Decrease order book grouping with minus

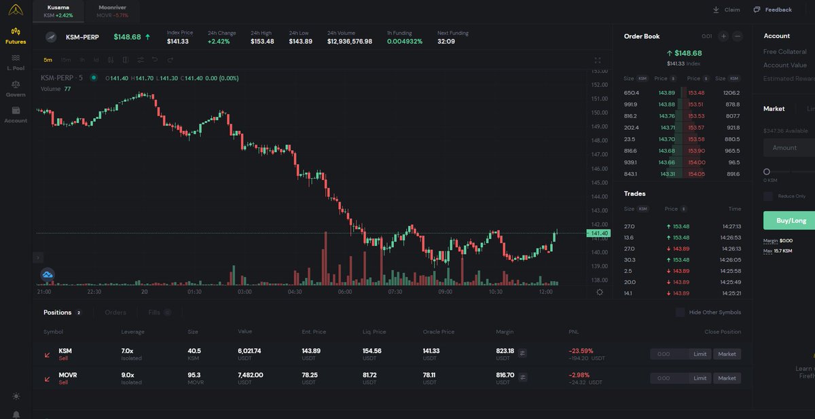[x=738, y=36]
